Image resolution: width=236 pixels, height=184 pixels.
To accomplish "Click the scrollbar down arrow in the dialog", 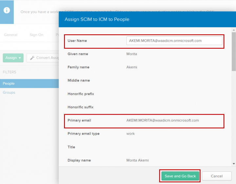I will pyautogui.click(x=233, y=163).
